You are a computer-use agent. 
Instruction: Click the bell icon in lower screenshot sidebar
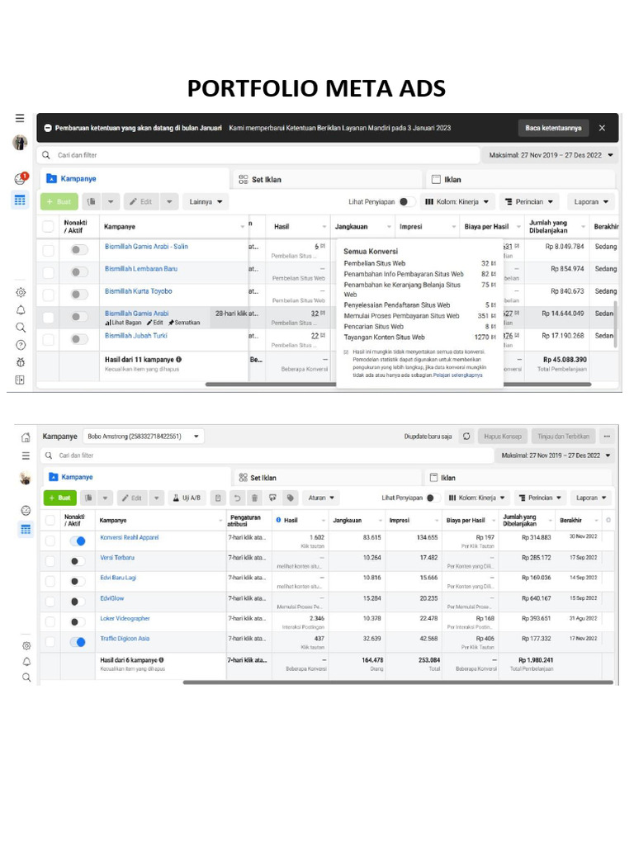pyautogui.click(x=26, y=661)
